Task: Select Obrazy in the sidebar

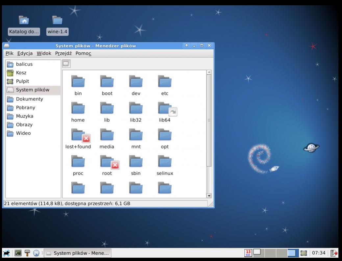Action: (x=24, y=125)
